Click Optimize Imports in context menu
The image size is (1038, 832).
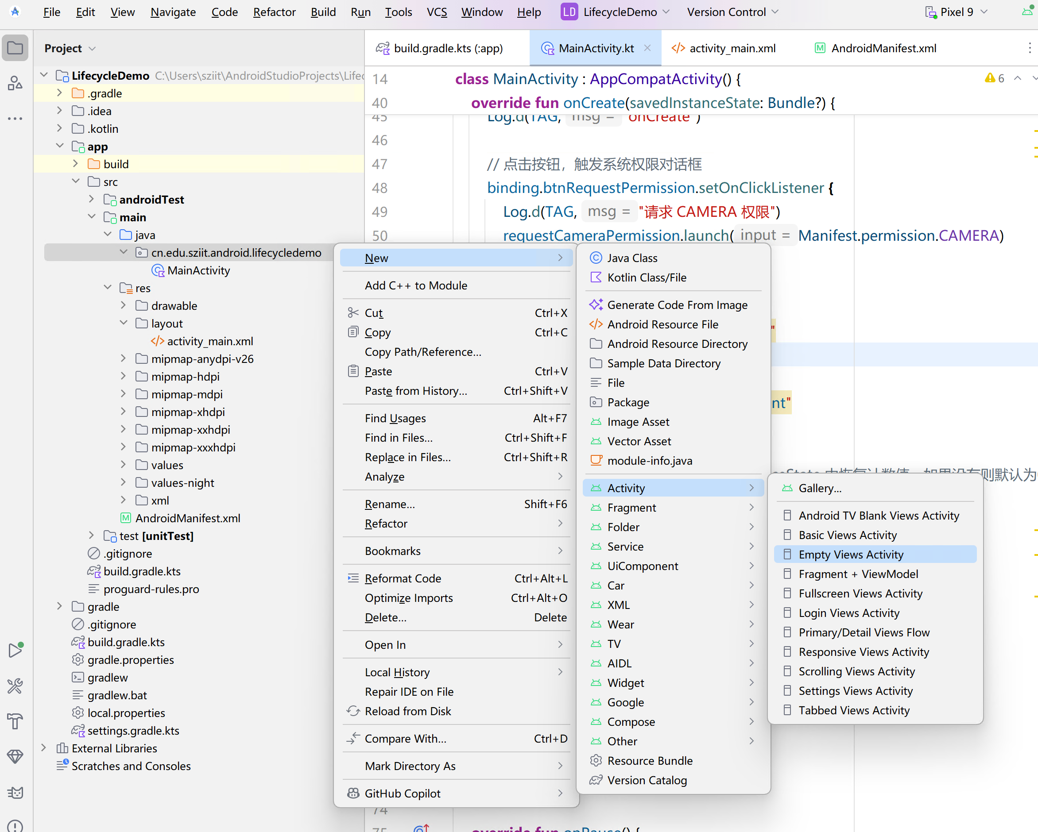tap(457, 598)
